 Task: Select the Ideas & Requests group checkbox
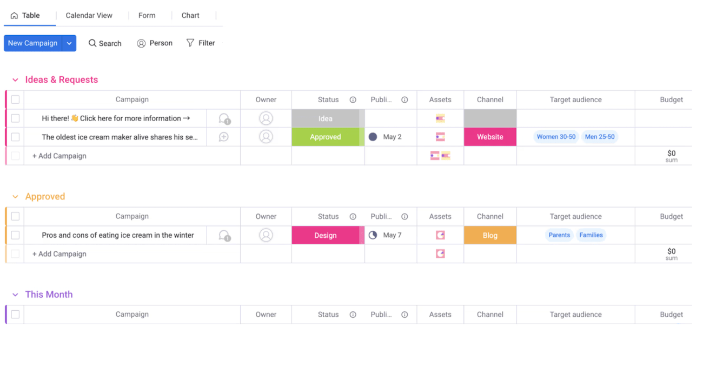point(15,99)
